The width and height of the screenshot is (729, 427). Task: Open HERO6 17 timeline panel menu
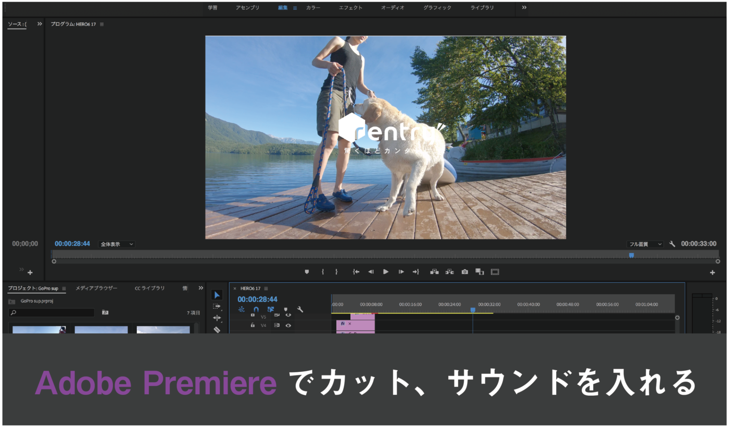pos(266,288)
